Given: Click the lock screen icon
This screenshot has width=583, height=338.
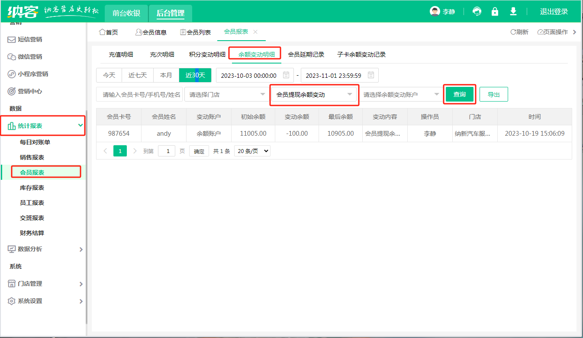Looking at the screenshot, I should click(495, 12).
